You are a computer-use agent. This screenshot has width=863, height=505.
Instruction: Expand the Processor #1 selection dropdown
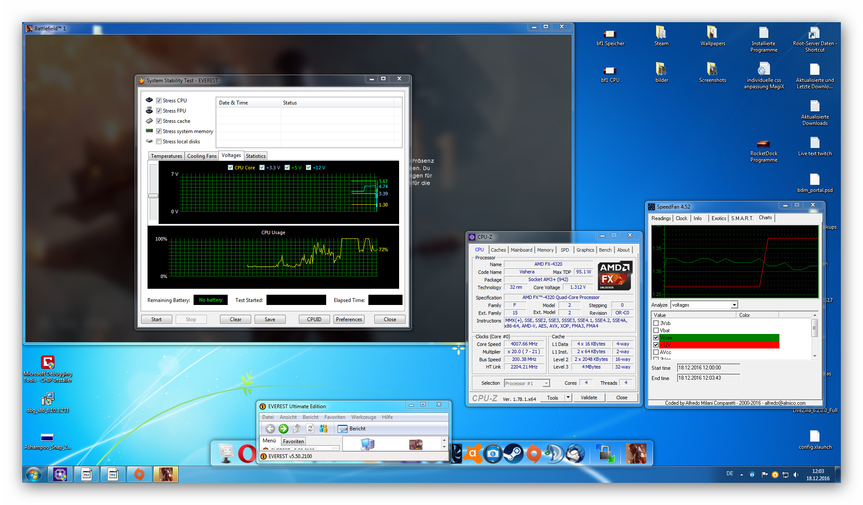pyautogui.click(x=546, y=383)
